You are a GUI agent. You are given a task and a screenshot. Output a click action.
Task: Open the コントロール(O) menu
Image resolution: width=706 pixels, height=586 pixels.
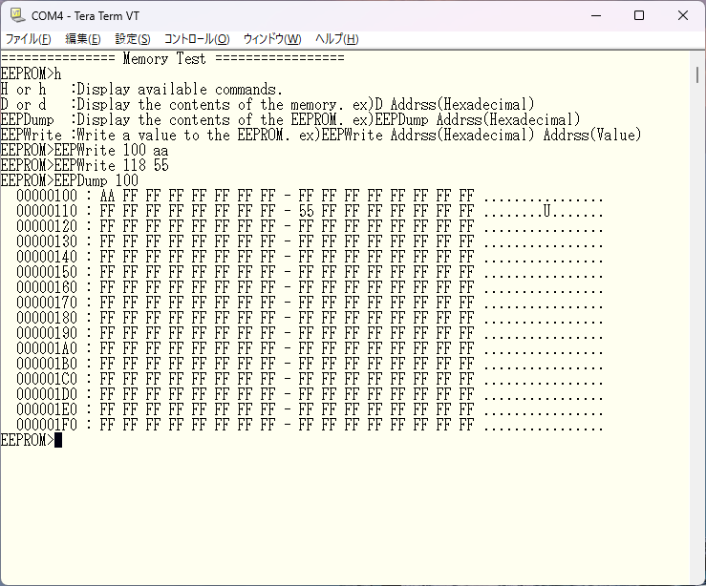197,39
